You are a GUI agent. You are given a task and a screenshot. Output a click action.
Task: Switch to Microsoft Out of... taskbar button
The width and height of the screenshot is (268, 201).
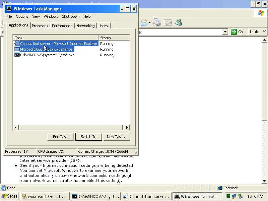tap(45, 196)
